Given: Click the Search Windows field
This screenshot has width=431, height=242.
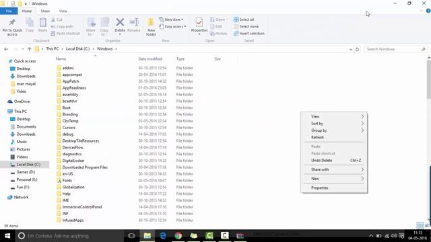Looking at the screenshot, I should [395, 49].
